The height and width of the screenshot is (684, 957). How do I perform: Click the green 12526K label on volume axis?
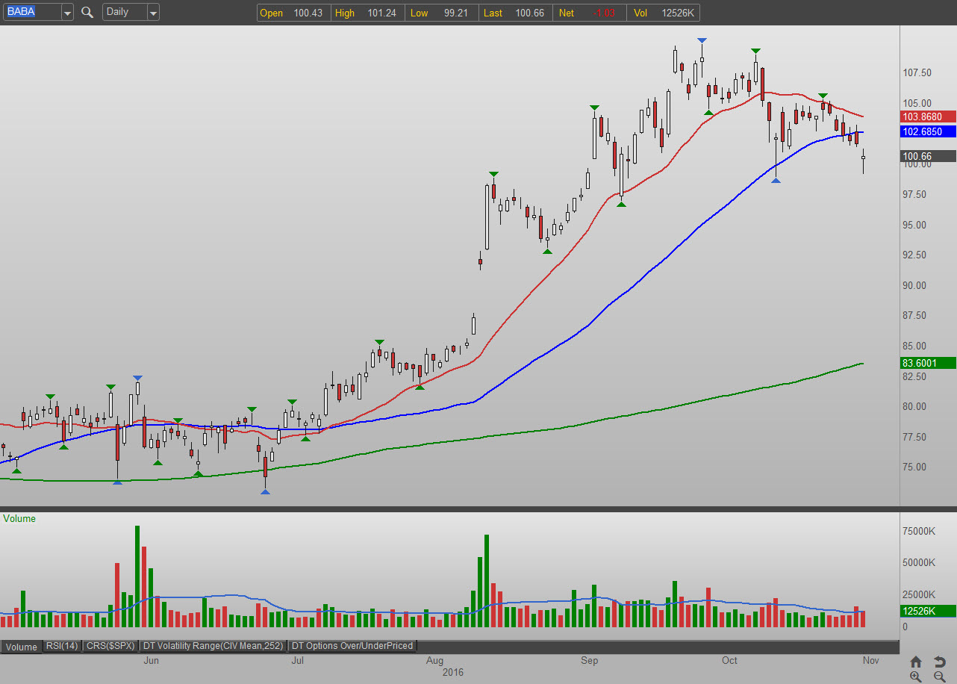click(x=928, y=611)
